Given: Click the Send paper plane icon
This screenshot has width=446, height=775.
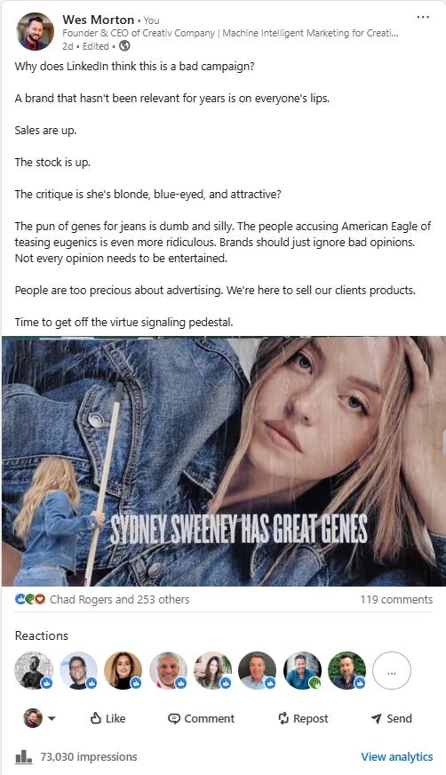Looking at the screenshot, I should pos(377,719).
